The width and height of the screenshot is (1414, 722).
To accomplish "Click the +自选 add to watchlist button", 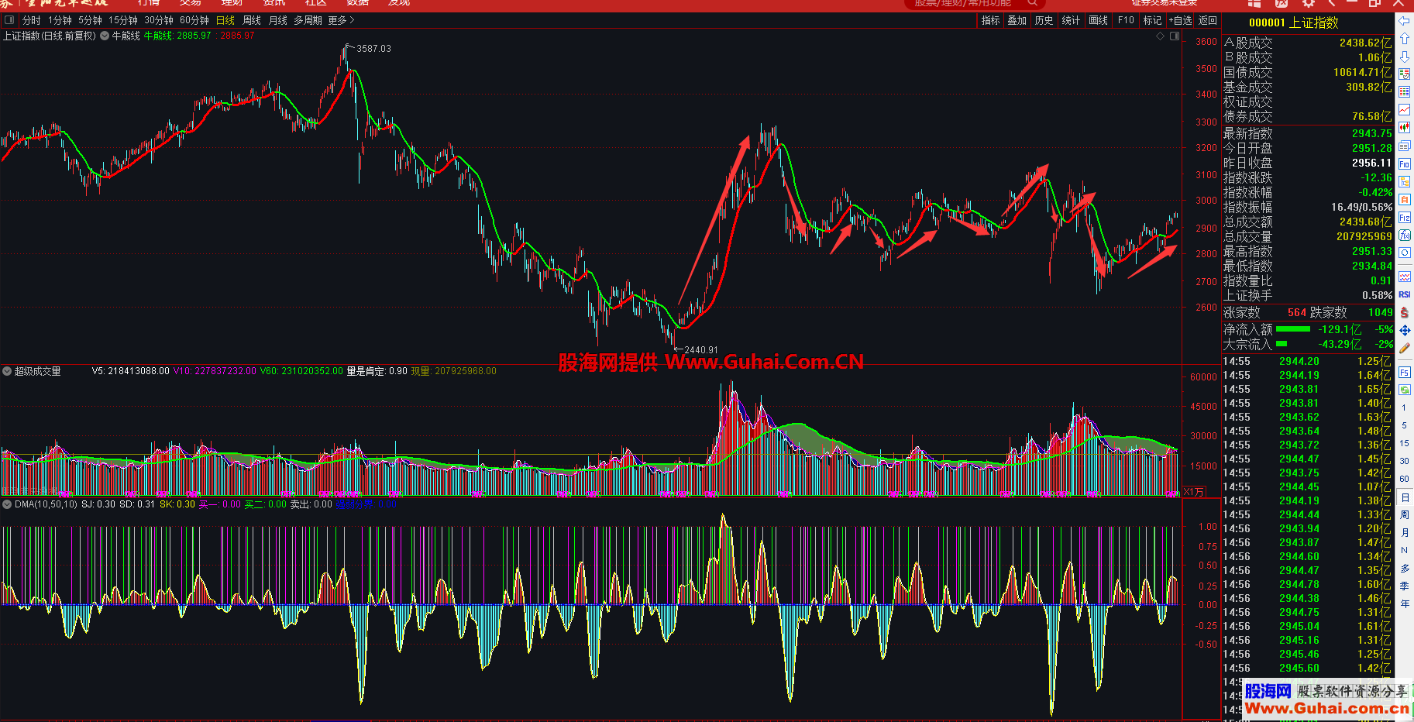I will point(1180,20).
